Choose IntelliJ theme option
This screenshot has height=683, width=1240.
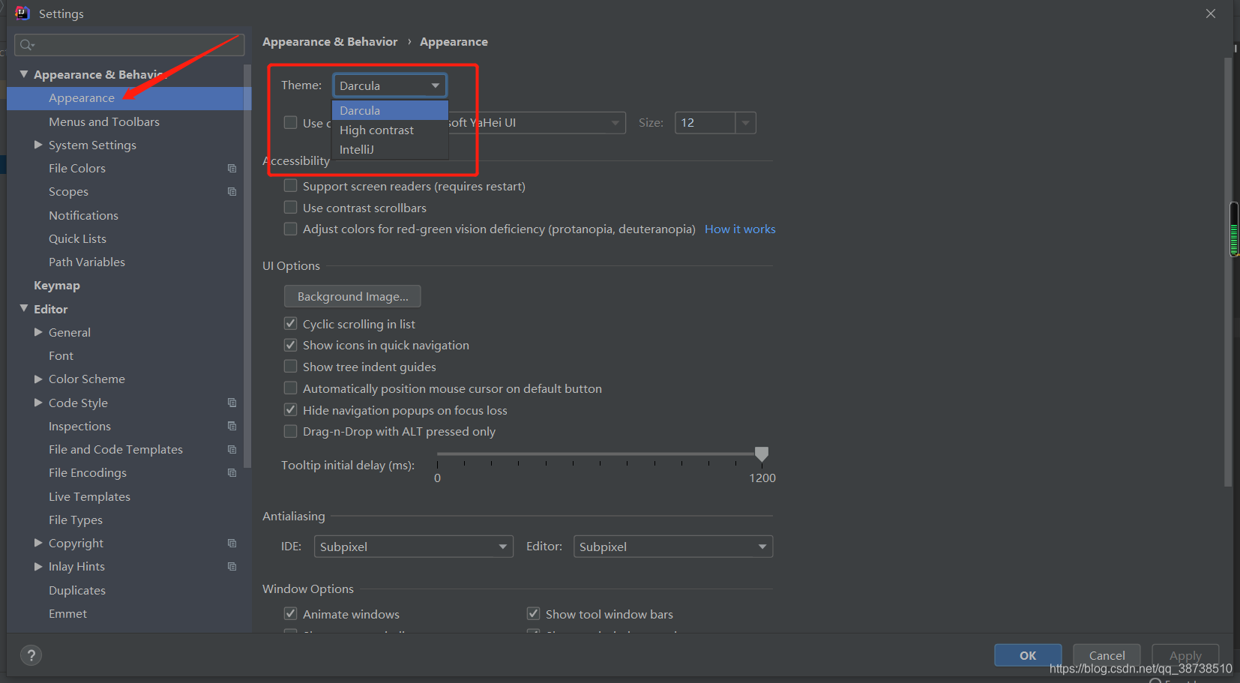coord(390,149)
